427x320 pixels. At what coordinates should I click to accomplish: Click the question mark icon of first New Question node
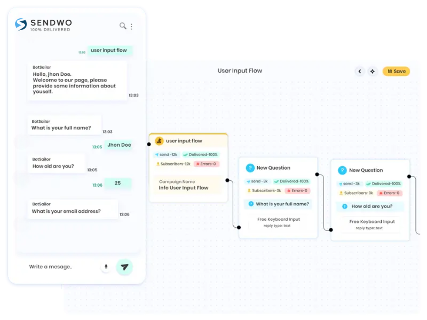[250, 168]
